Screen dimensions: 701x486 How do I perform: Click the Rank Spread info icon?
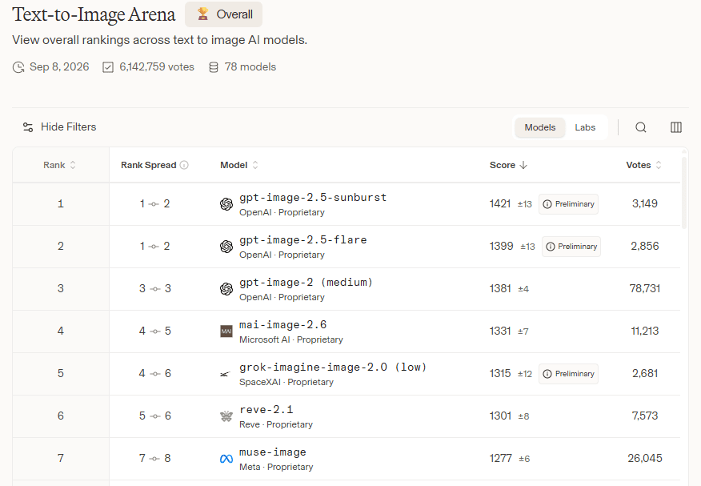(x=184, y=165)
